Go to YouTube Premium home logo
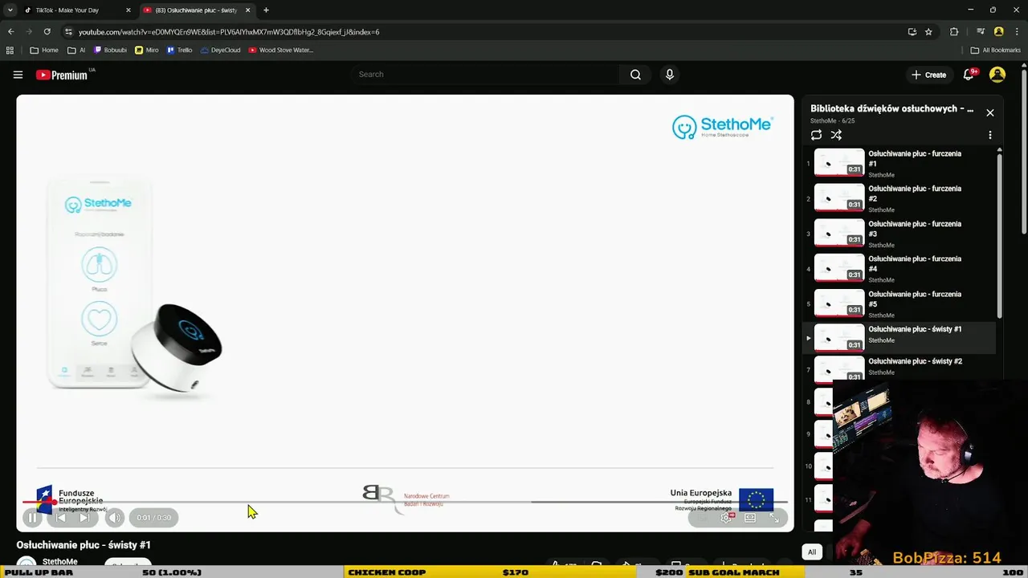The image size is (1028, 578). point(62,75)
